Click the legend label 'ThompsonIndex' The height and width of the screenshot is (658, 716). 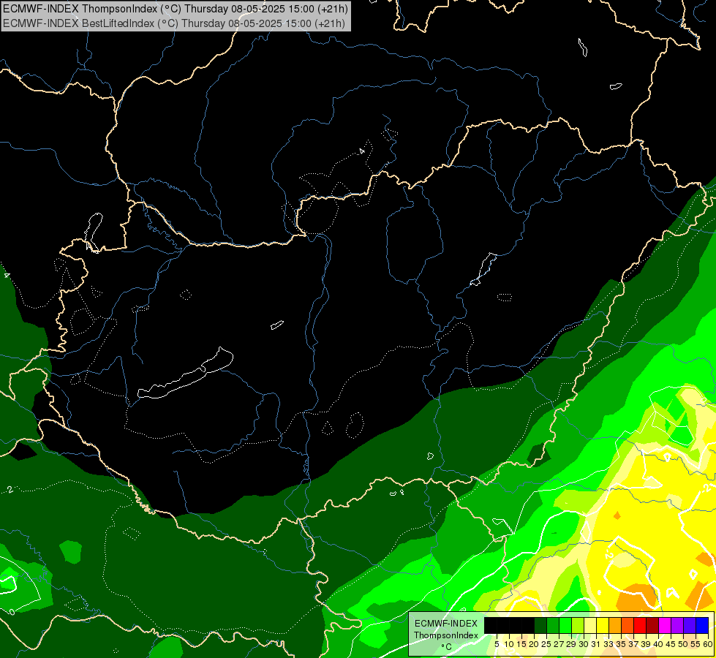(445, 635)
